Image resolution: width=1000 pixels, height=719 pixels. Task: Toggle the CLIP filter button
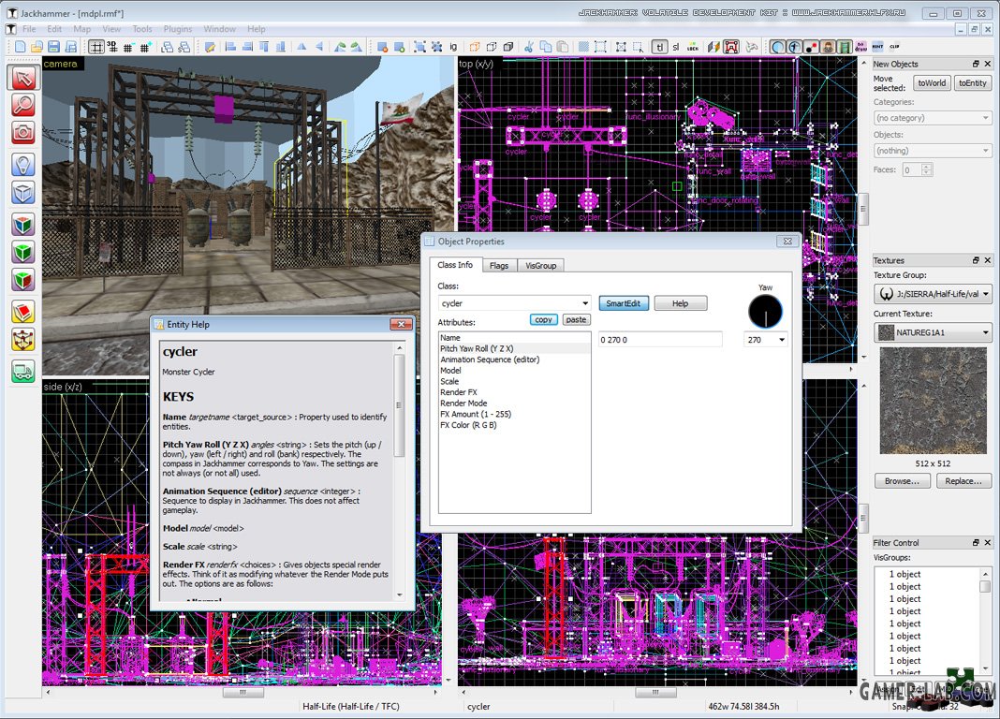[895, 47]
